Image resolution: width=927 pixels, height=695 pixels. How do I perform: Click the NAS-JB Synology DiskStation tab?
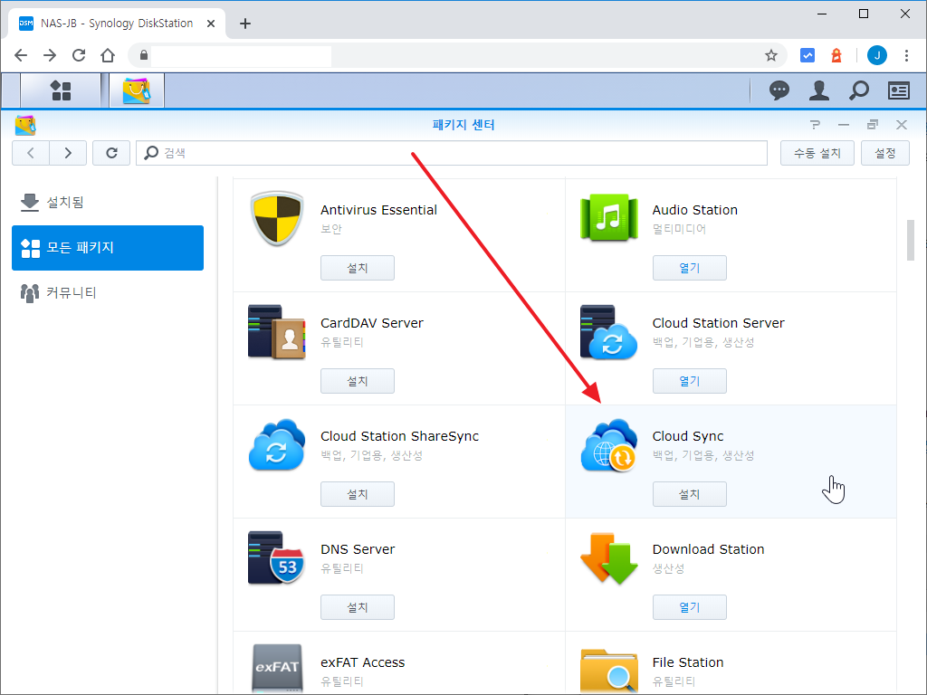tap(117, 24)
